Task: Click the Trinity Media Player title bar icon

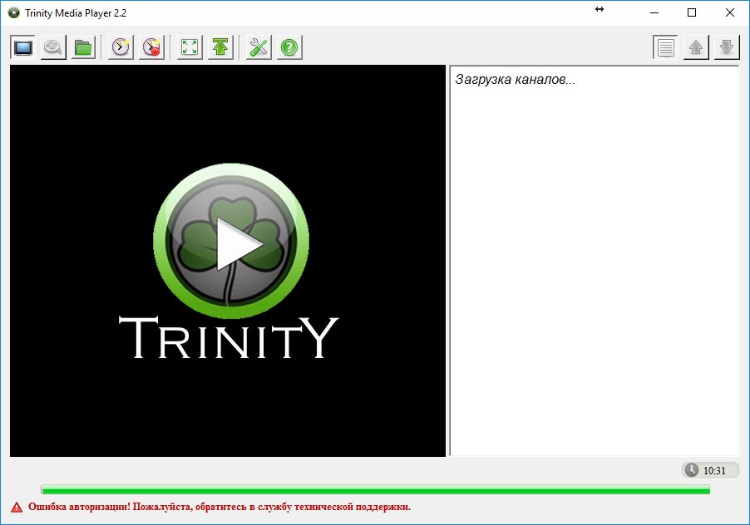Action: (x=13, y=12)
